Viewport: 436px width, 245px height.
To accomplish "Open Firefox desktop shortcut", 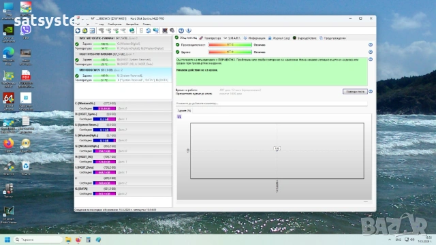I will click(9, 145).
